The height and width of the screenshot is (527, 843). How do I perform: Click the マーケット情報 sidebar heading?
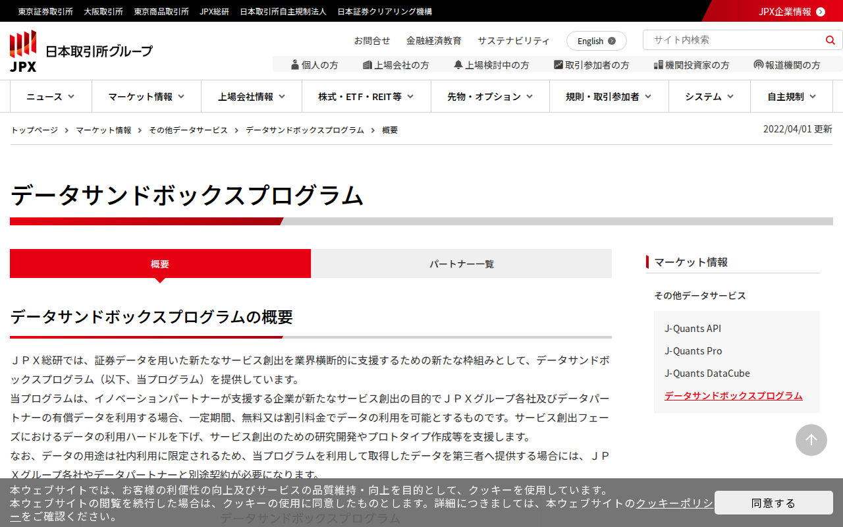(x=691, y=262)
